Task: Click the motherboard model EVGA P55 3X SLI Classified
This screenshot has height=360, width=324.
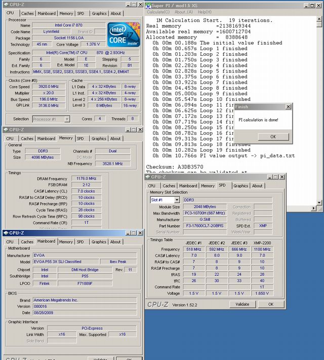Action: point(66,262)
